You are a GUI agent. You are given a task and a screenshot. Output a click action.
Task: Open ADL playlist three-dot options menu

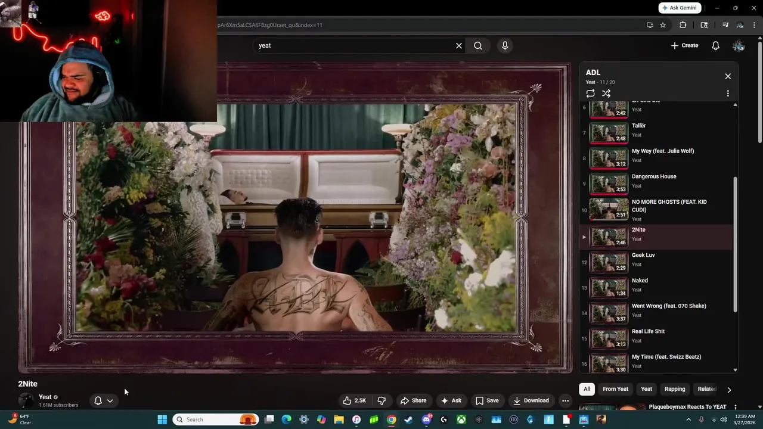(x=728, y=94)
